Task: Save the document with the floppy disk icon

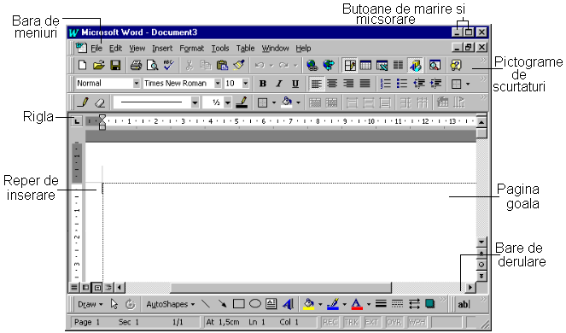Action: 115,66
